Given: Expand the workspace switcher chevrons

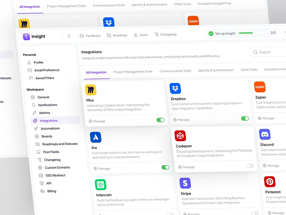Looking at the screenshot, I should tap(69, 36).
